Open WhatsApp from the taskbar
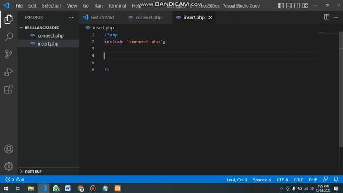This screenshot has width=343, height=193. pos(56,188)
